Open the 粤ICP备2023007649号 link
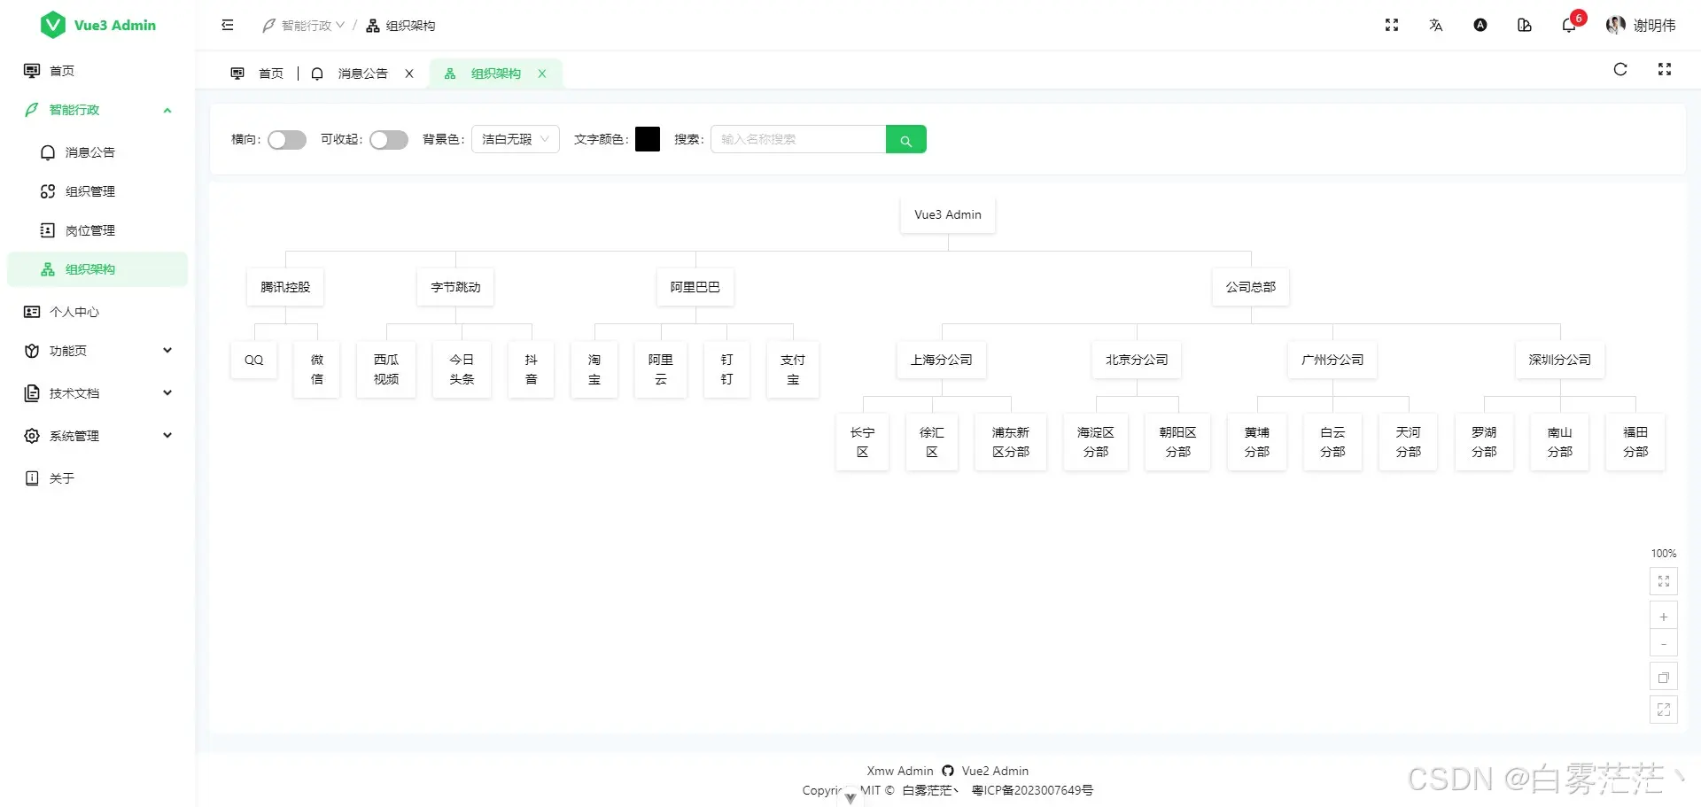1701x807 pixels. 1032,790
